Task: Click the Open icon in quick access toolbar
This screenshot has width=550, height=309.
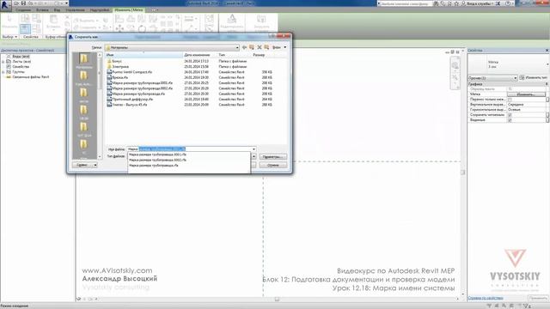Action: (16, 3)
